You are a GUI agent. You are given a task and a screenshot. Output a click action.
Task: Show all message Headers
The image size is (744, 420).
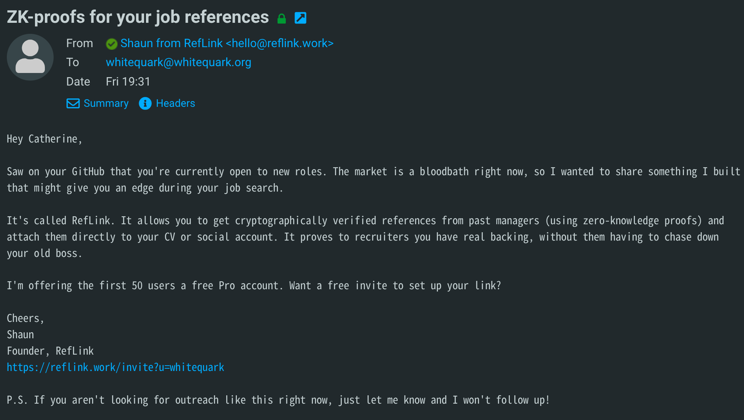pyautogui.click(x=175, y=103)
